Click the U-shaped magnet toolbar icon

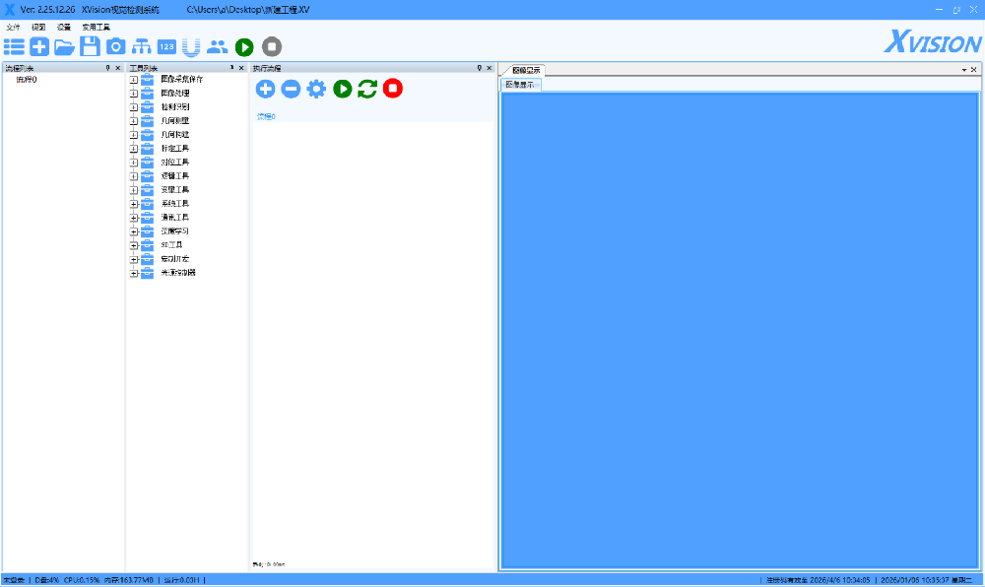tap(192, 45)
